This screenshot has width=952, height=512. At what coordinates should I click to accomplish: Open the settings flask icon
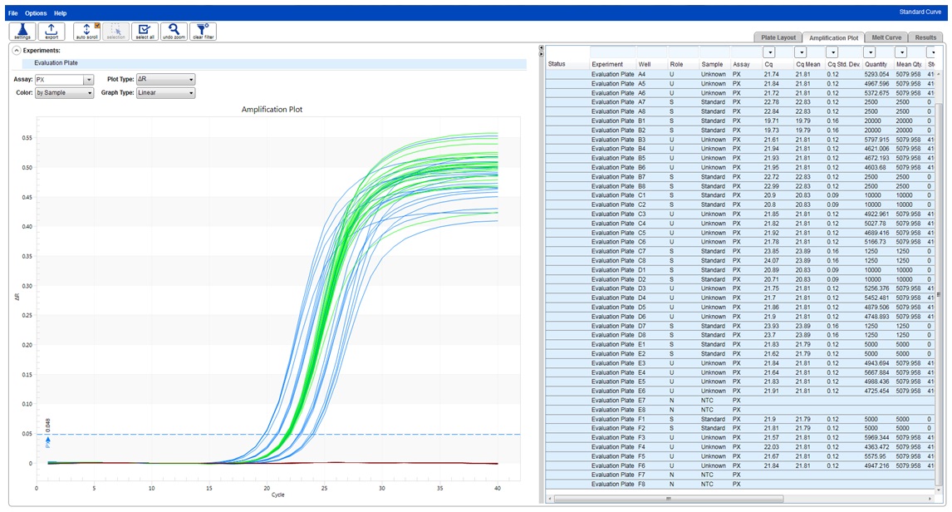tap(22, 32)
